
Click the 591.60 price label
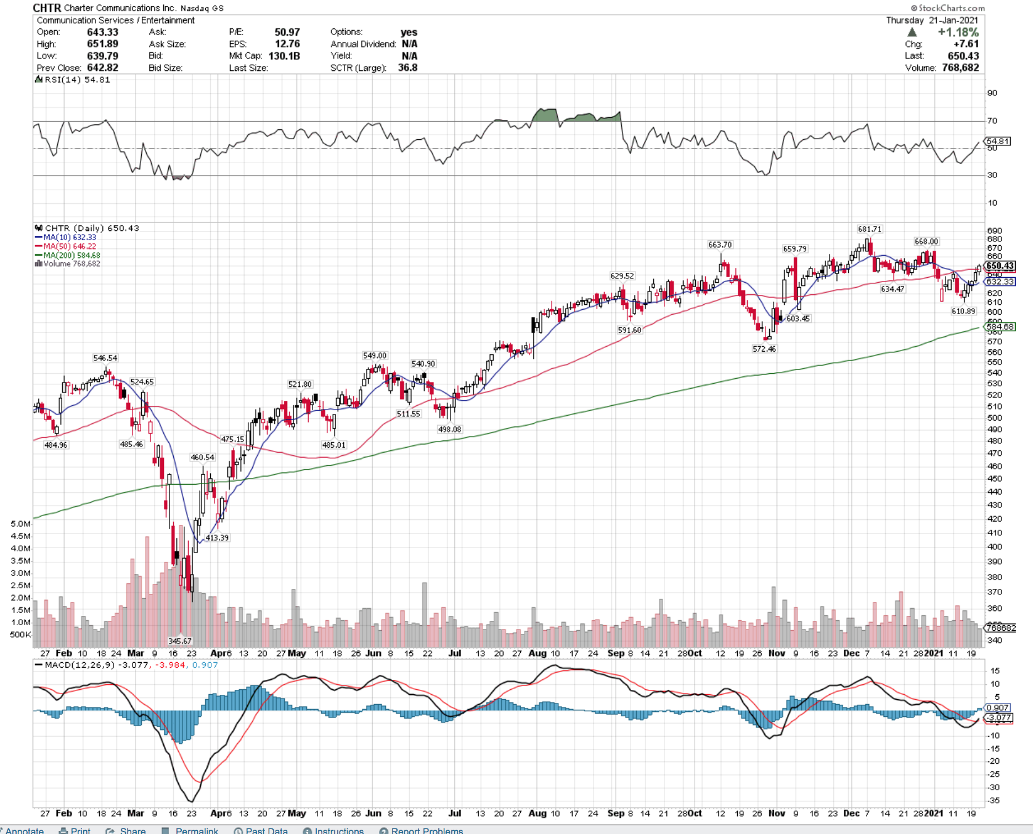point(629,330)
